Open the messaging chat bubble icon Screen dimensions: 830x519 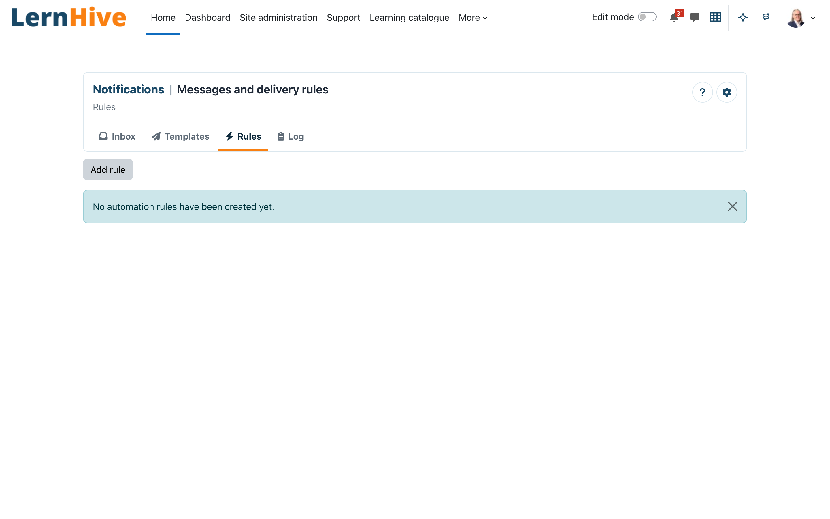695,17
